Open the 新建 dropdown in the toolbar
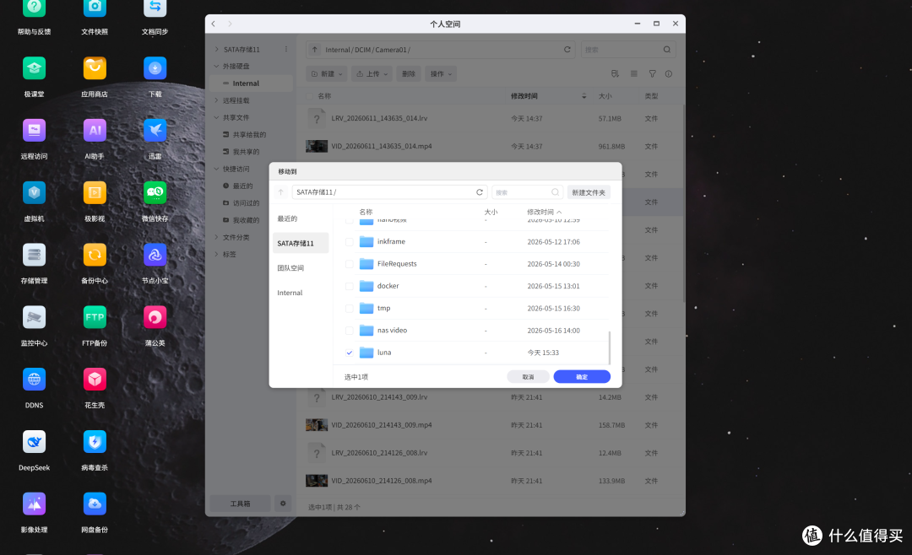912x555 pixels. 327,74
